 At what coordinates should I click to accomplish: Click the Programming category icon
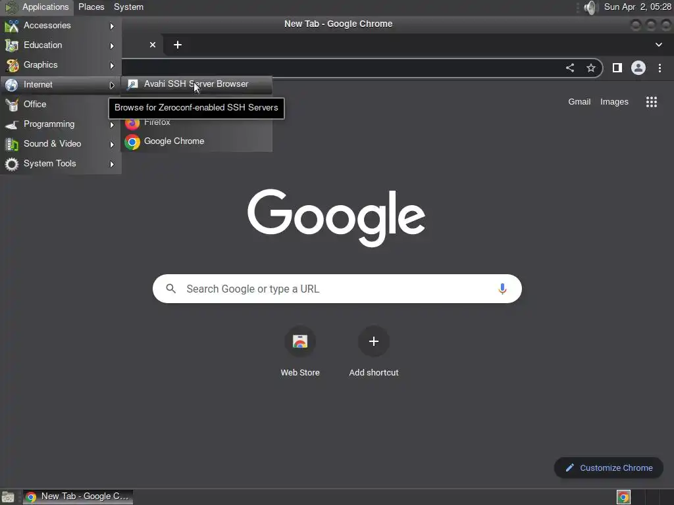[12, 124]
